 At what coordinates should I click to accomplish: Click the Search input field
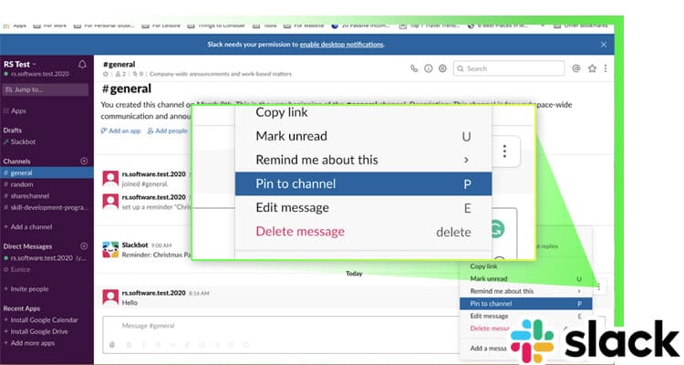click(511, 68)
